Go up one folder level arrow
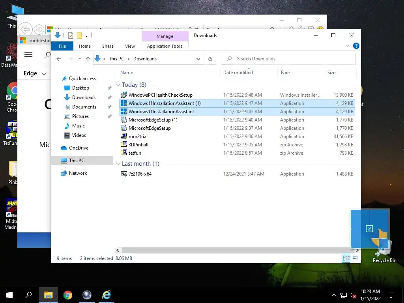404x303 pixels. (88, 59)
